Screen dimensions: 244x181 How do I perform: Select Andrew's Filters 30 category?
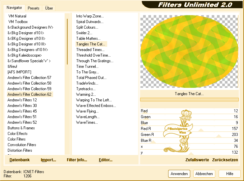22,106
